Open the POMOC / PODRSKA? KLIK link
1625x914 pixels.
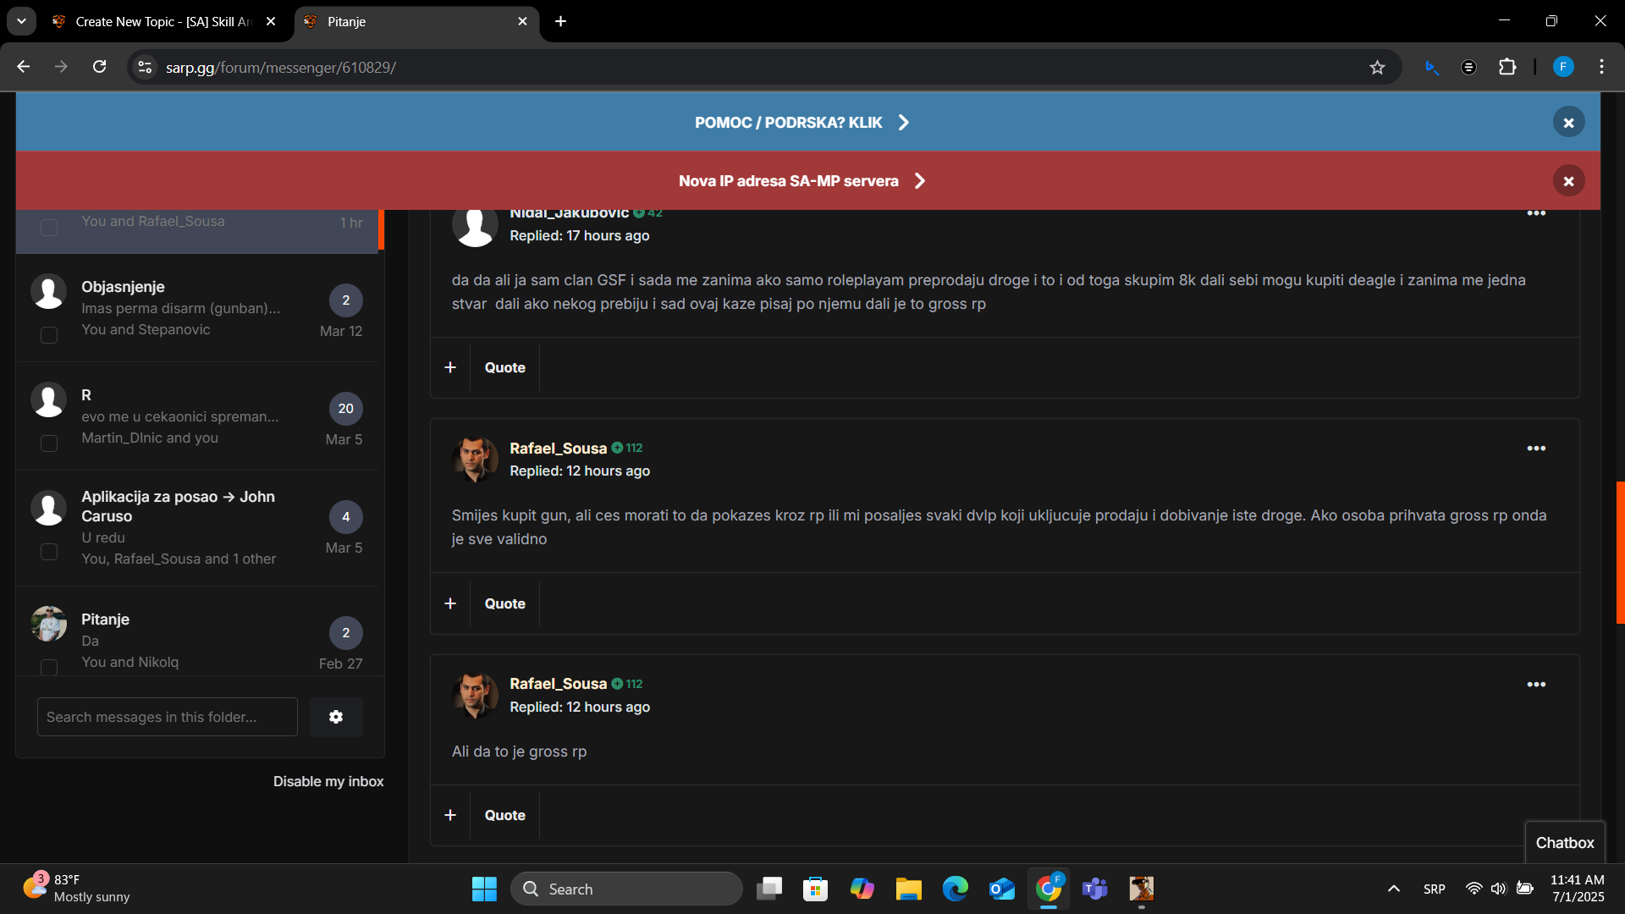(802, 123)
